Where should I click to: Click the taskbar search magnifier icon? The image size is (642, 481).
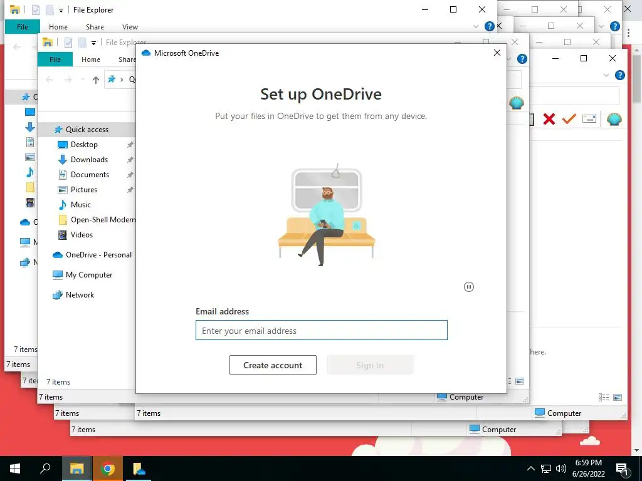pyautogui.click(x=45, y=468)
